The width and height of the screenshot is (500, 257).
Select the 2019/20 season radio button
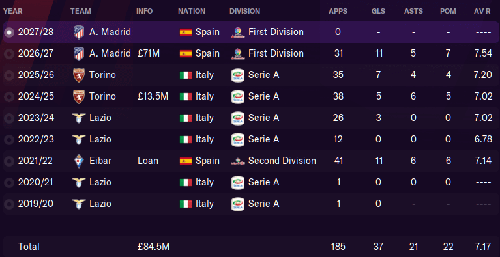click(9, 204)
